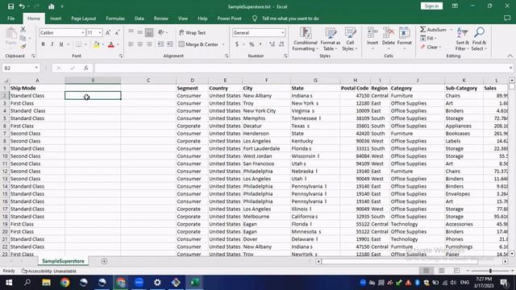This screenshot has width=516, height=290.
Task: Click the Sign in button
Action: point(431,6)
